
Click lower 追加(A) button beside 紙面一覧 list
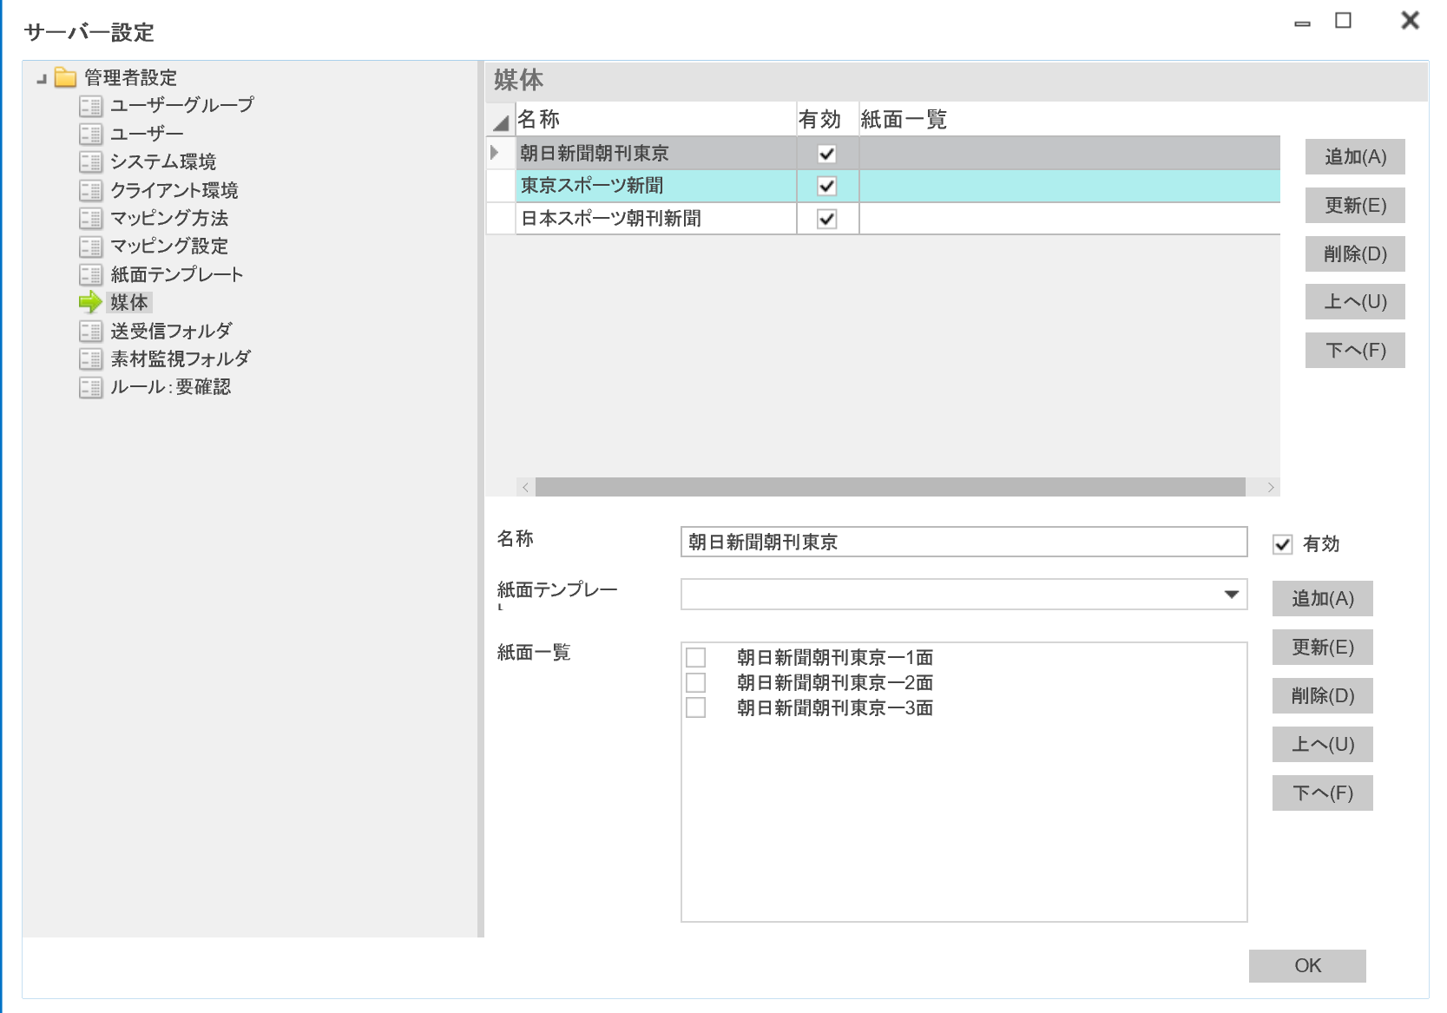(1322, 599)
